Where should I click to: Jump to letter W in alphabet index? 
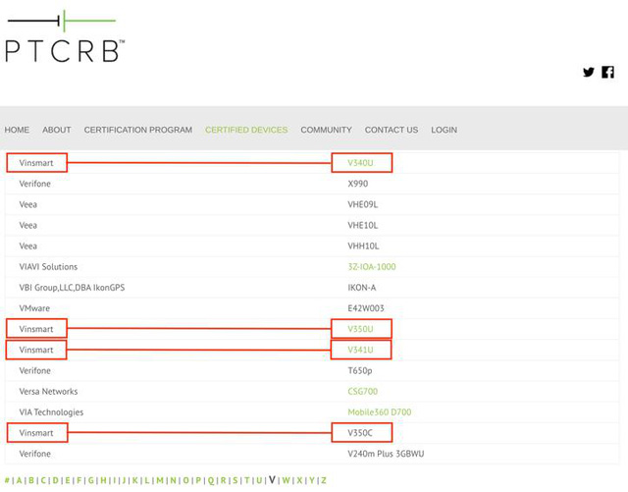(x=286, y=480)
